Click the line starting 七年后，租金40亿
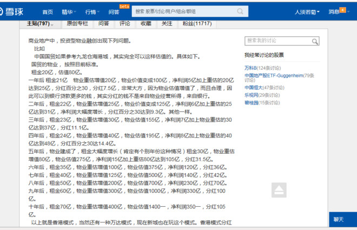The width and height of the screenshot is (357, 230). (x=128, y=175)
